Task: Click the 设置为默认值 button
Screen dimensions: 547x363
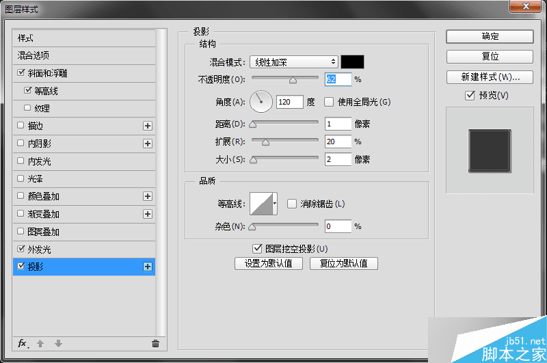Action: coord(269,263)
